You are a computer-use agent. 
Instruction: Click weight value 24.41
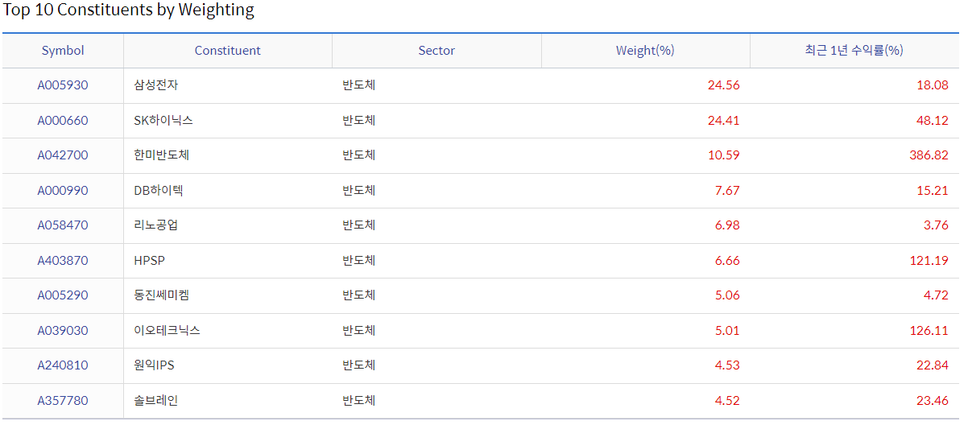coord(723,121)
